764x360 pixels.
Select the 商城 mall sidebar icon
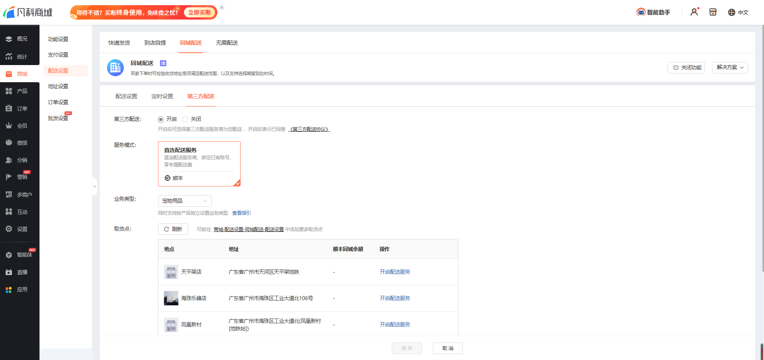point(9,74)
